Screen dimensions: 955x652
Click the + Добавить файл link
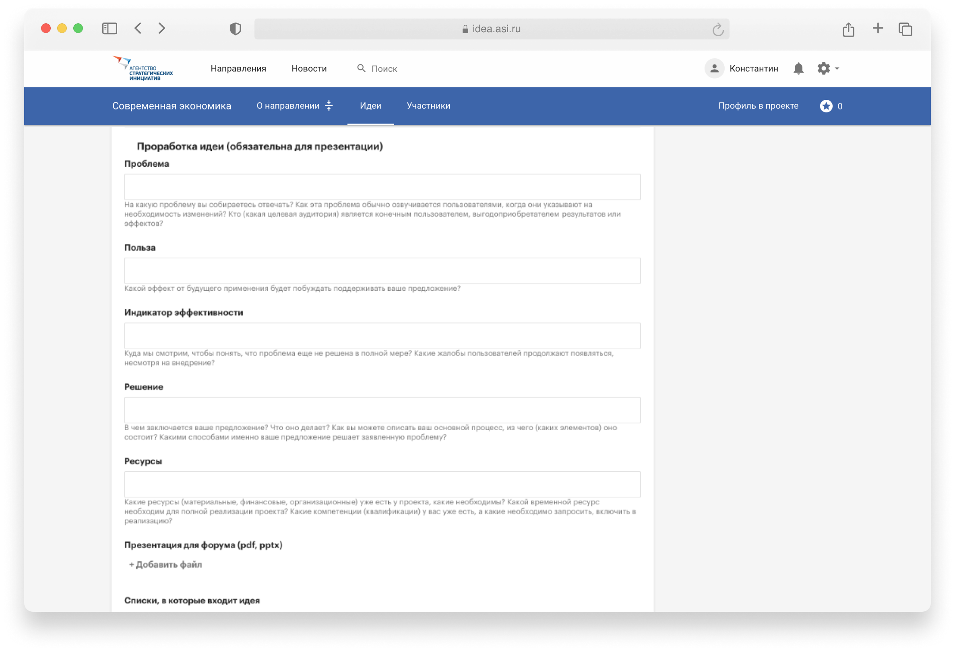point(165,565)
